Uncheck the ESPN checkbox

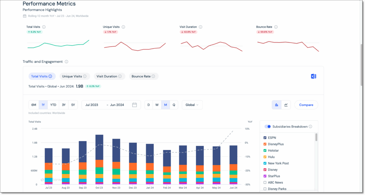pyautogui.click(x=265, y=138)
